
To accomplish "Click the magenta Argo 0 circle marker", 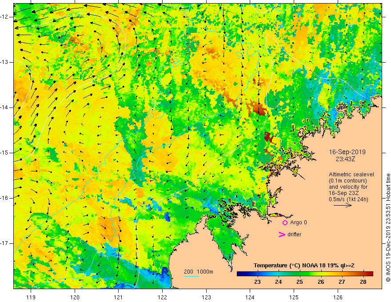I will click(x=285, y=223).
